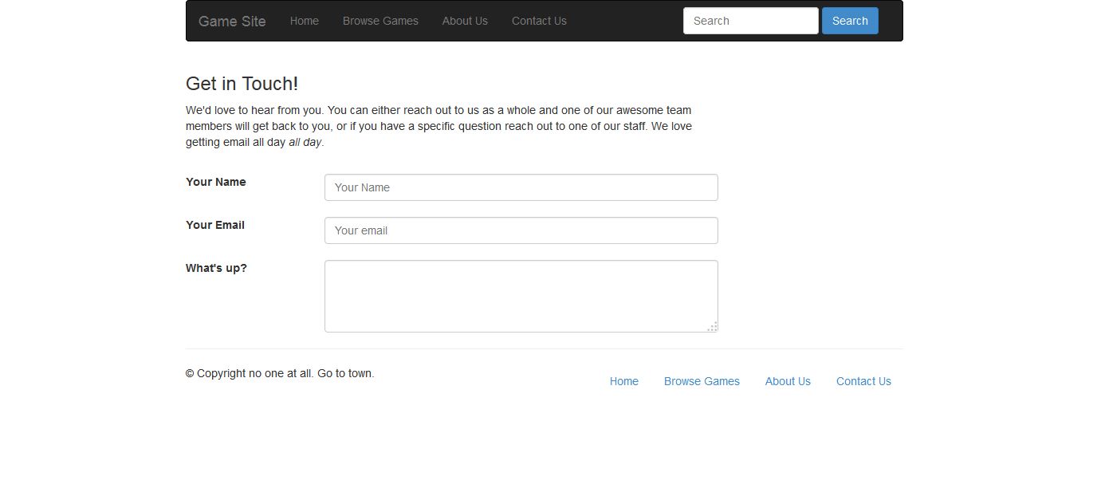Viewport: 1101px width, 492px height.
Task: Focus the Your Name input field
Action: coord(521,187)
